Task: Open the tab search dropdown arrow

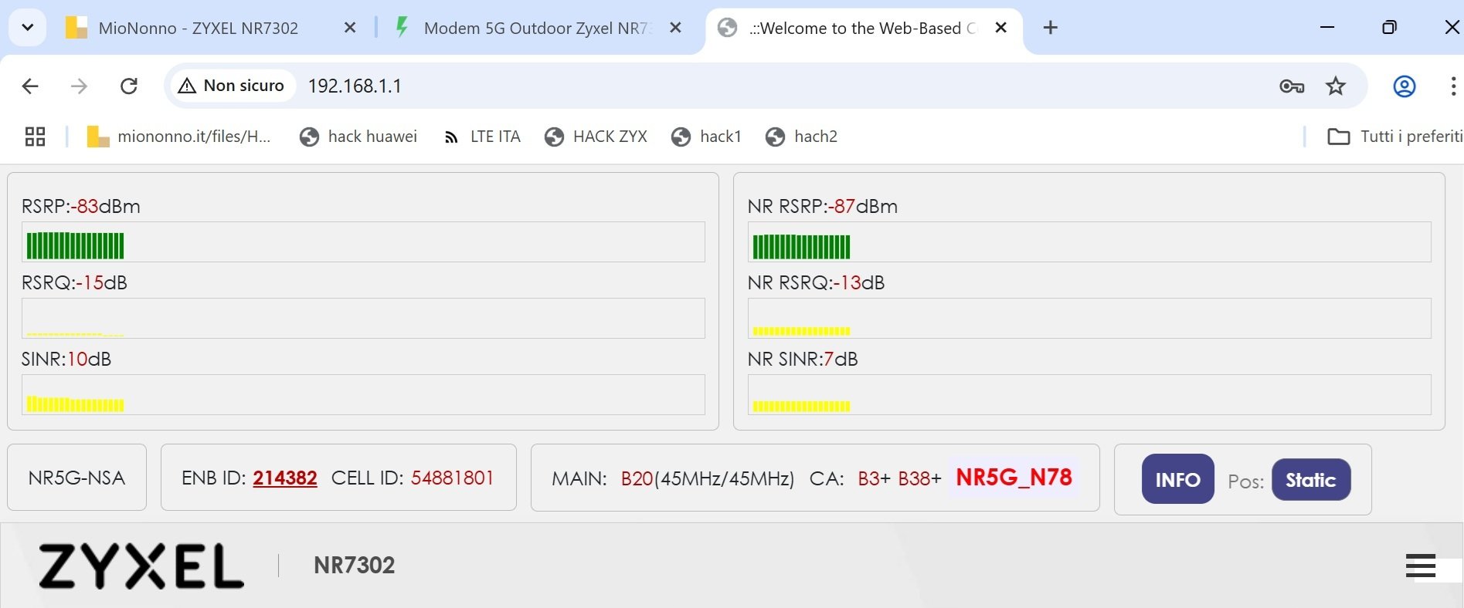Action: point(28,28)
